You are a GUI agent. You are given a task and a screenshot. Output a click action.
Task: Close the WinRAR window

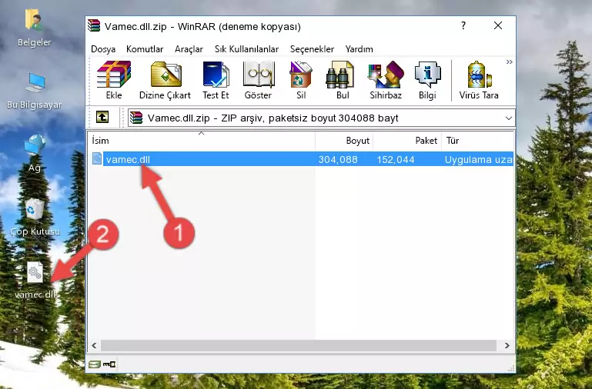tap(498, 25)
